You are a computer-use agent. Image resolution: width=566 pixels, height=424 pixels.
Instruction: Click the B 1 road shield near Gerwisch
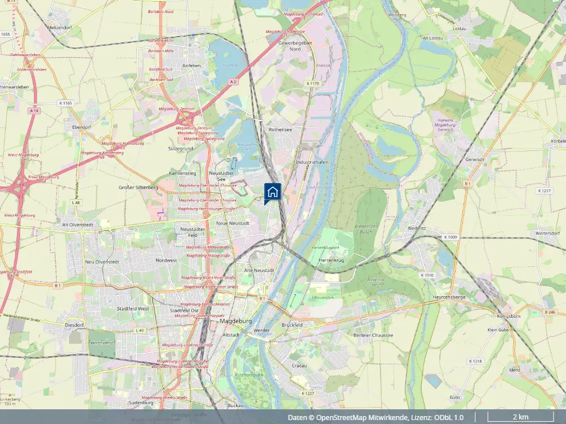(468, 184)
